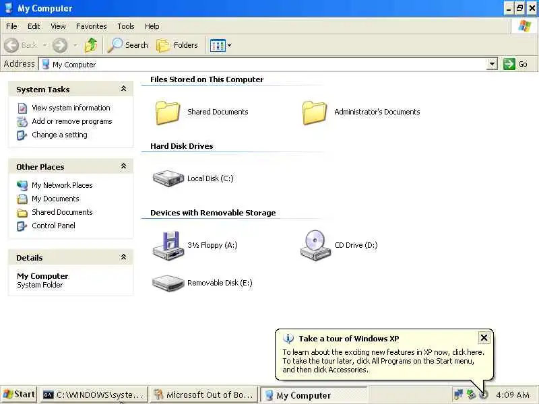Switch to Microsoft Out of Box taskbar window
The width and height of the screenshot is (539, 404).
click(203, 395)
